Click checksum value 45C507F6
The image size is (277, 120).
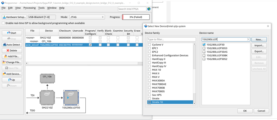coord(65,45)
